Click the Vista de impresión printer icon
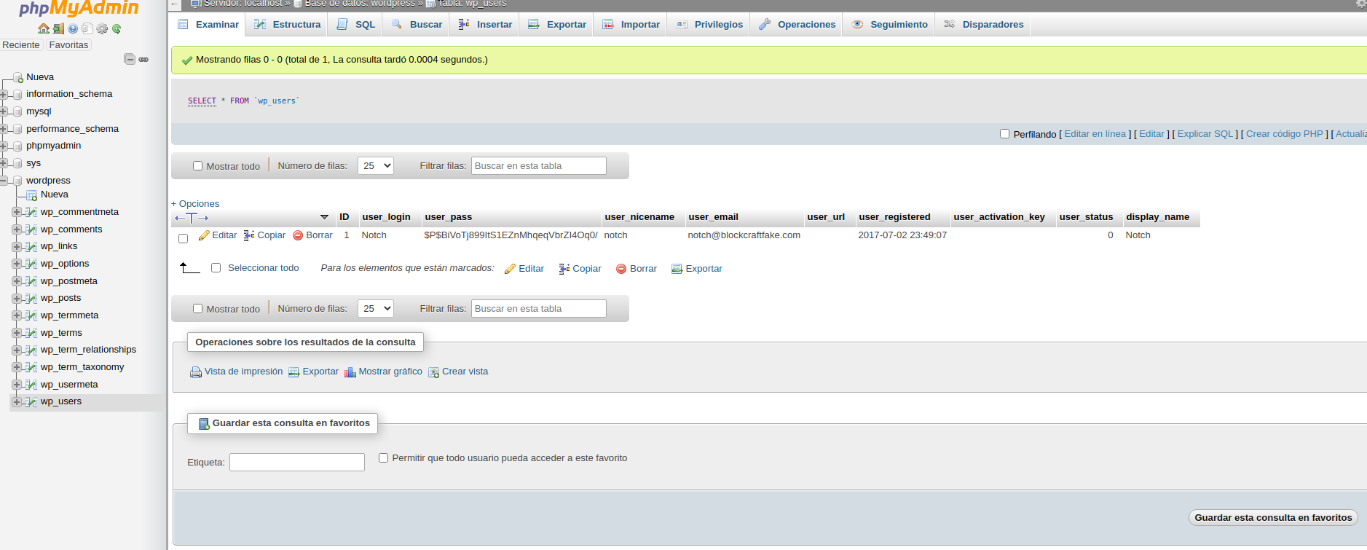The height and width of the screenshot is (550, 1367). tap(196, 372)
